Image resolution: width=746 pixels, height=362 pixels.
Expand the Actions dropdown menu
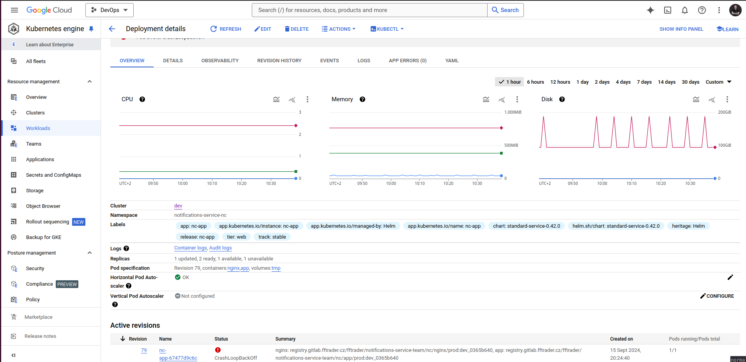pos(338,29)
